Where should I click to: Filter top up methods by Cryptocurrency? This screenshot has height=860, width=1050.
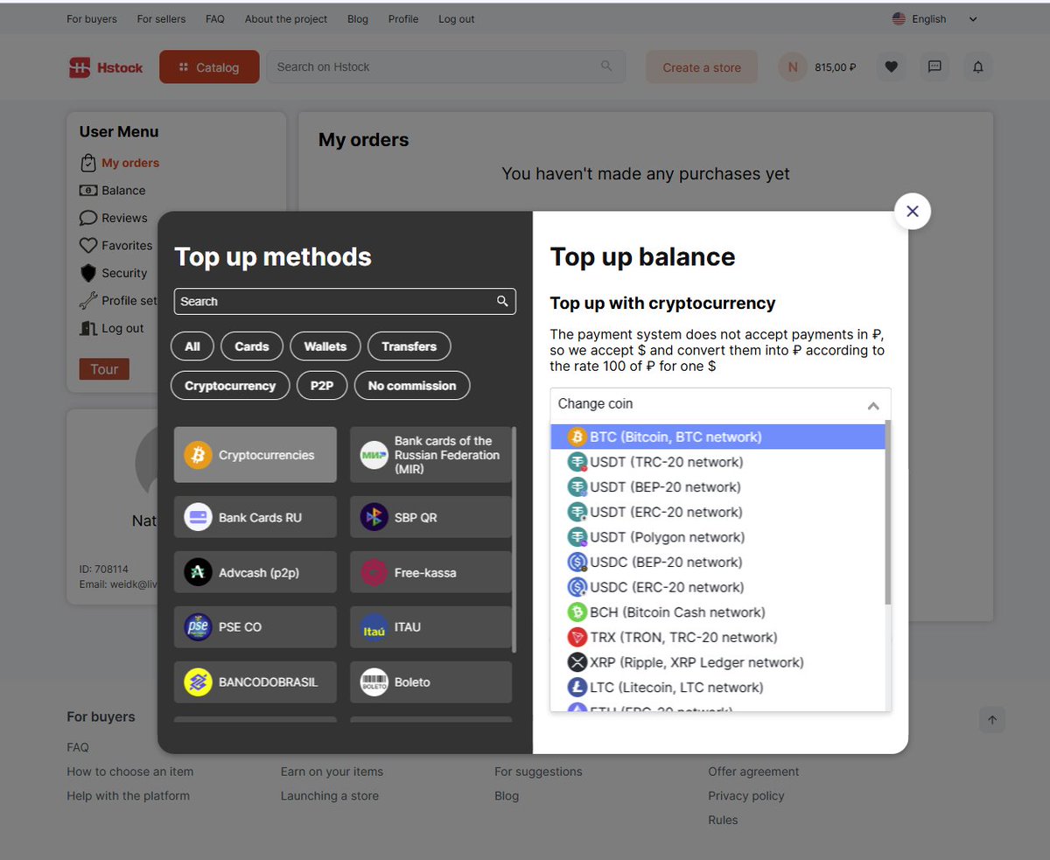pos(230,386)
